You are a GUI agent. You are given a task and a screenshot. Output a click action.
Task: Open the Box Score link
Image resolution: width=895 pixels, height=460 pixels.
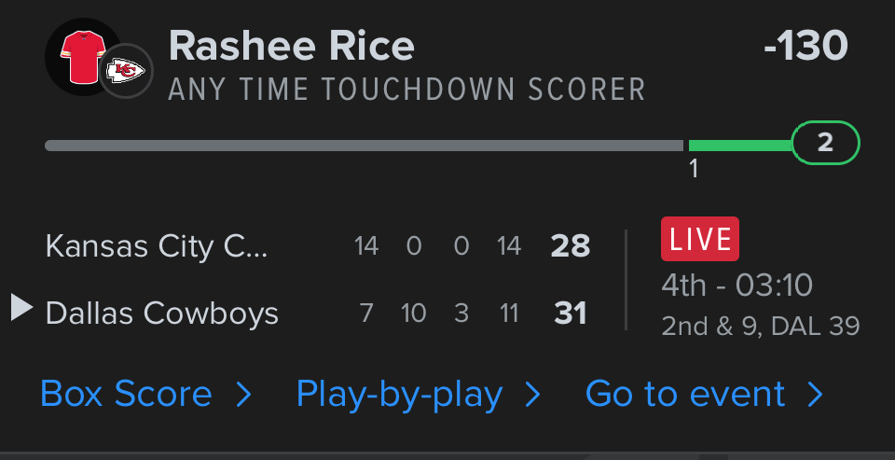(x=126, y=395)
